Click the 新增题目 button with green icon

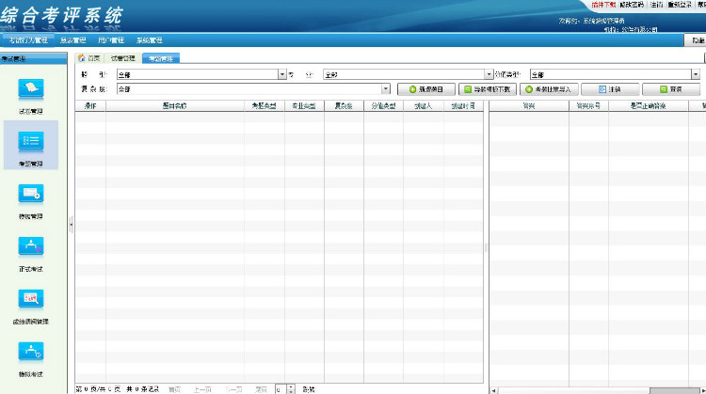(426, 89)
